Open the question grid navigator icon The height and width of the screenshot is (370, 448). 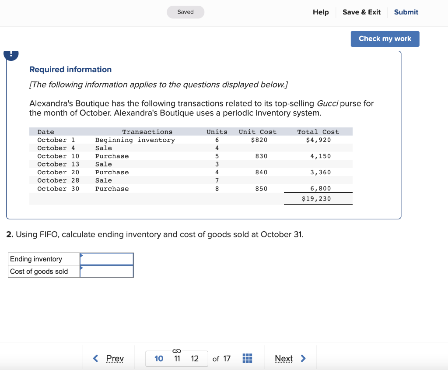247,358
